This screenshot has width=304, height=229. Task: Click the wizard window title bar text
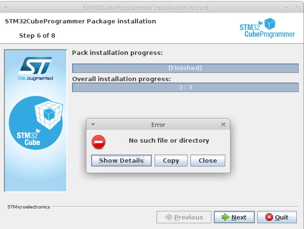click(146, 8)
